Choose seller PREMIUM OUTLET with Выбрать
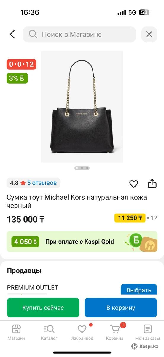 click(139, 290)
